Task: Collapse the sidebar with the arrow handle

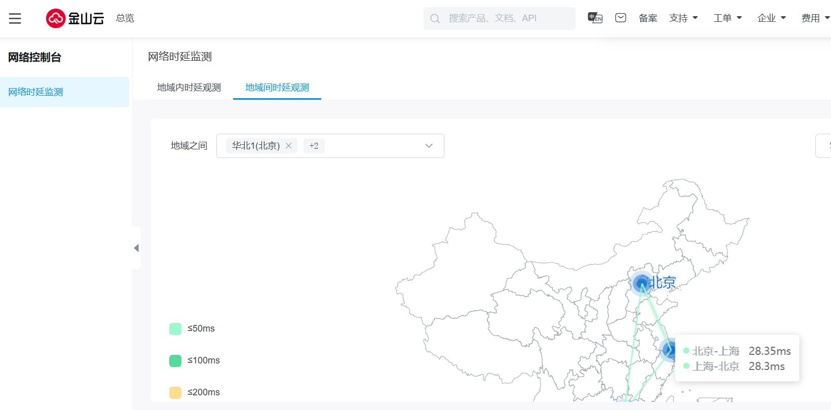Action: point(136,248)
